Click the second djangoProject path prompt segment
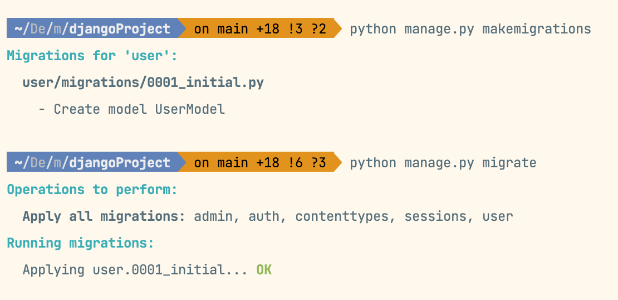 [x=92, y=162]
